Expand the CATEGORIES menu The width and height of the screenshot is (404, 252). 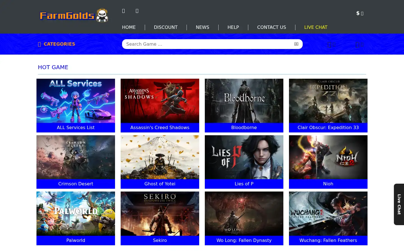pyautogui.click(x=56, y=44)
